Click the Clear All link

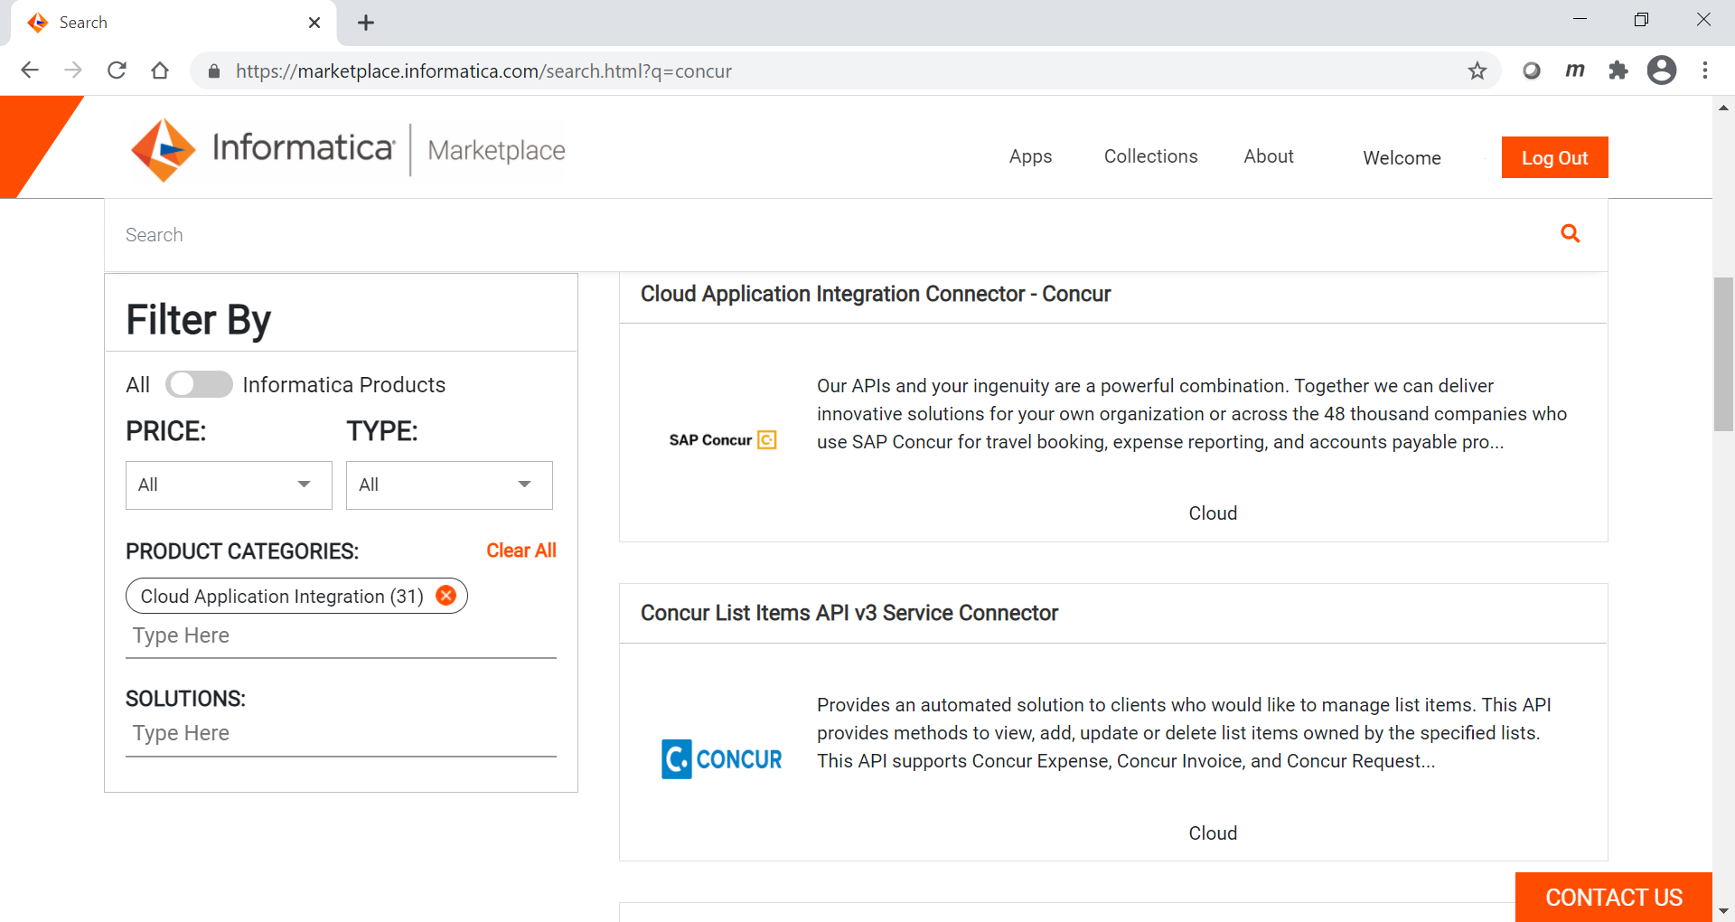pos(521,550)
